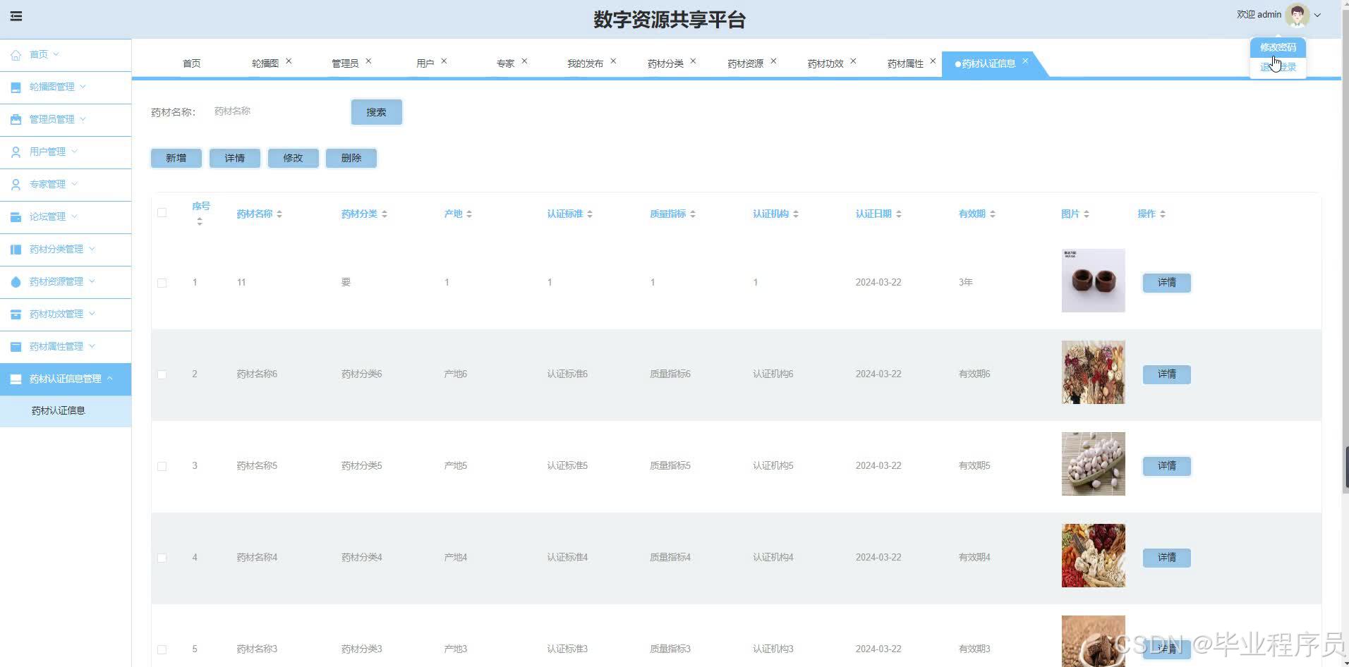Check the checkbox for 药材名称6 row

click(162, 374)
